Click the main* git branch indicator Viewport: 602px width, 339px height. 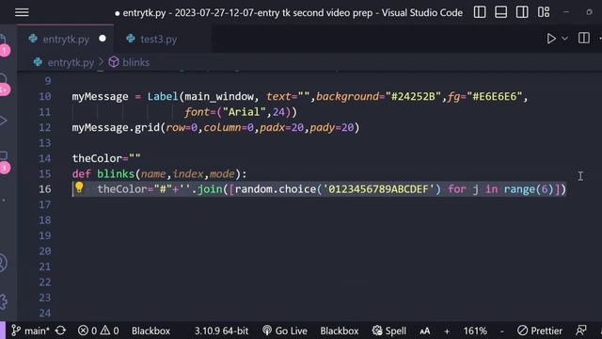pyautogui.click(x=31, y=331)
